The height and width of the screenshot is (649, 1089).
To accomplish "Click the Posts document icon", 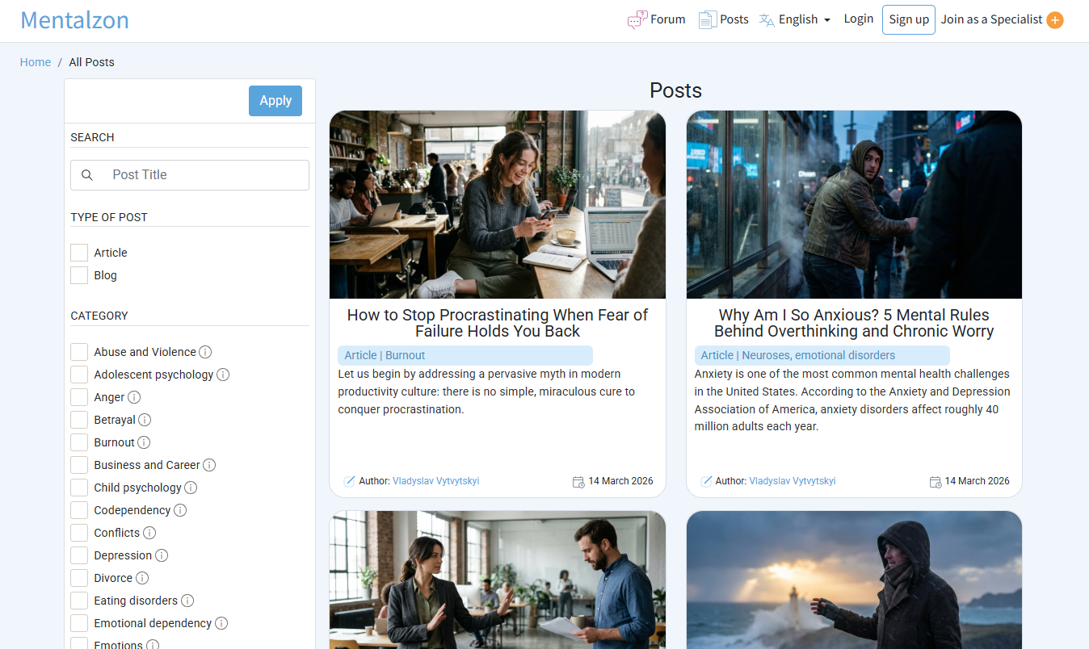I will 707,20.
